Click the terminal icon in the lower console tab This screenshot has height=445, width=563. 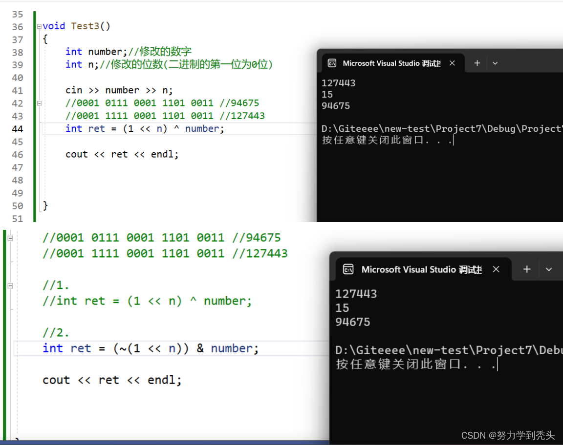click(x=348, y=269)
